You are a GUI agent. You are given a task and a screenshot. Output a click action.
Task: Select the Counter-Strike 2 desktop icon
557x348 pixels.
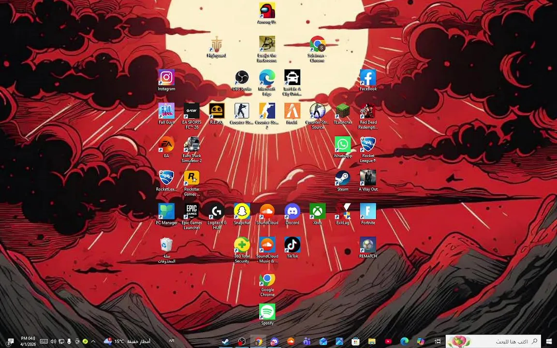pos(267,116)
